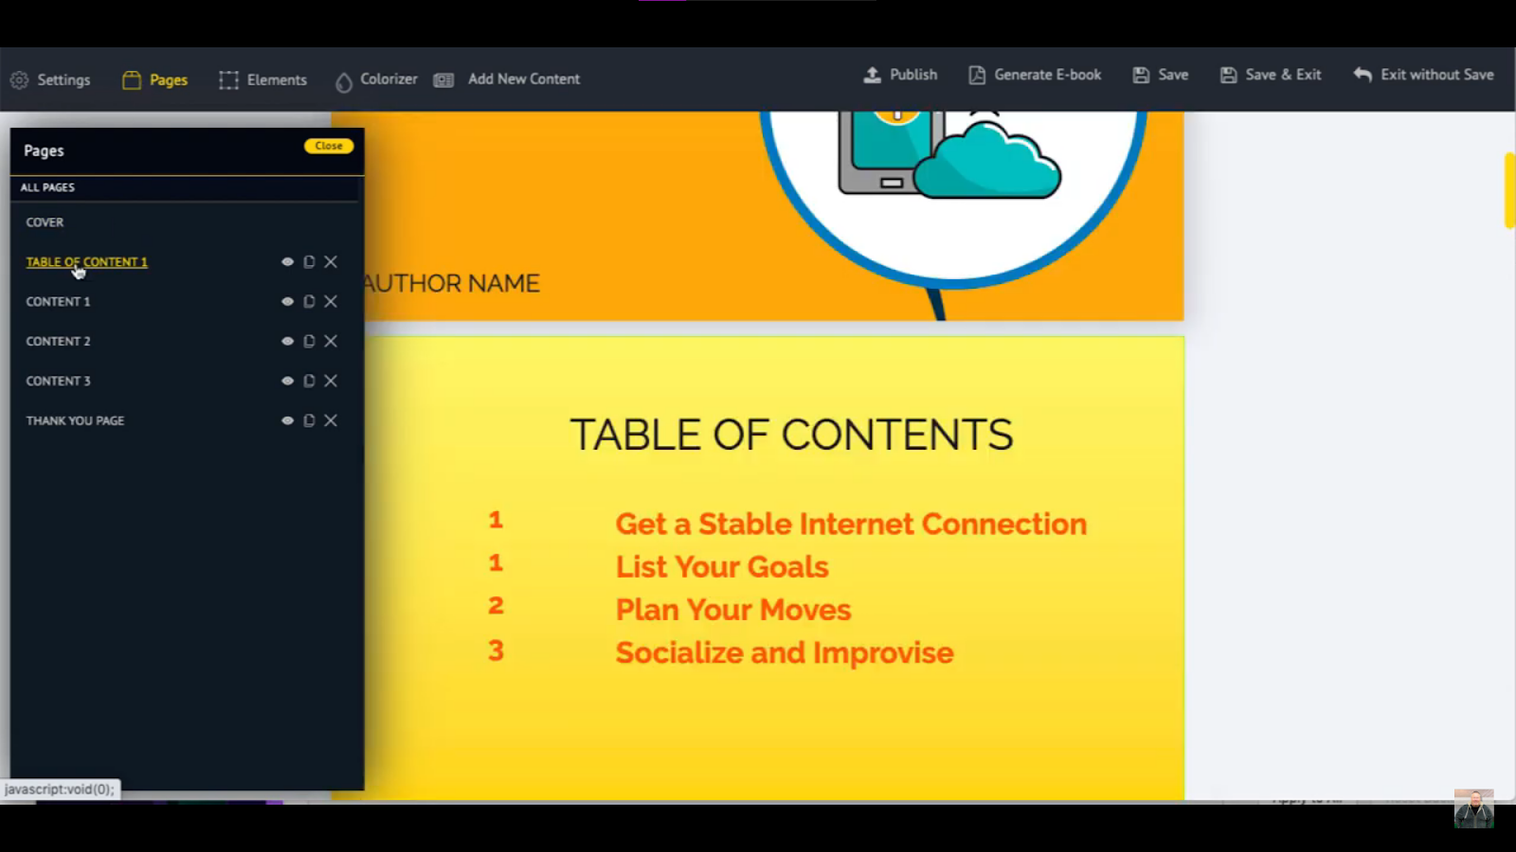Viewport: 1516px width, 852px height.
Task: Duplicate the Content 3 page
Action: (309, 382)
